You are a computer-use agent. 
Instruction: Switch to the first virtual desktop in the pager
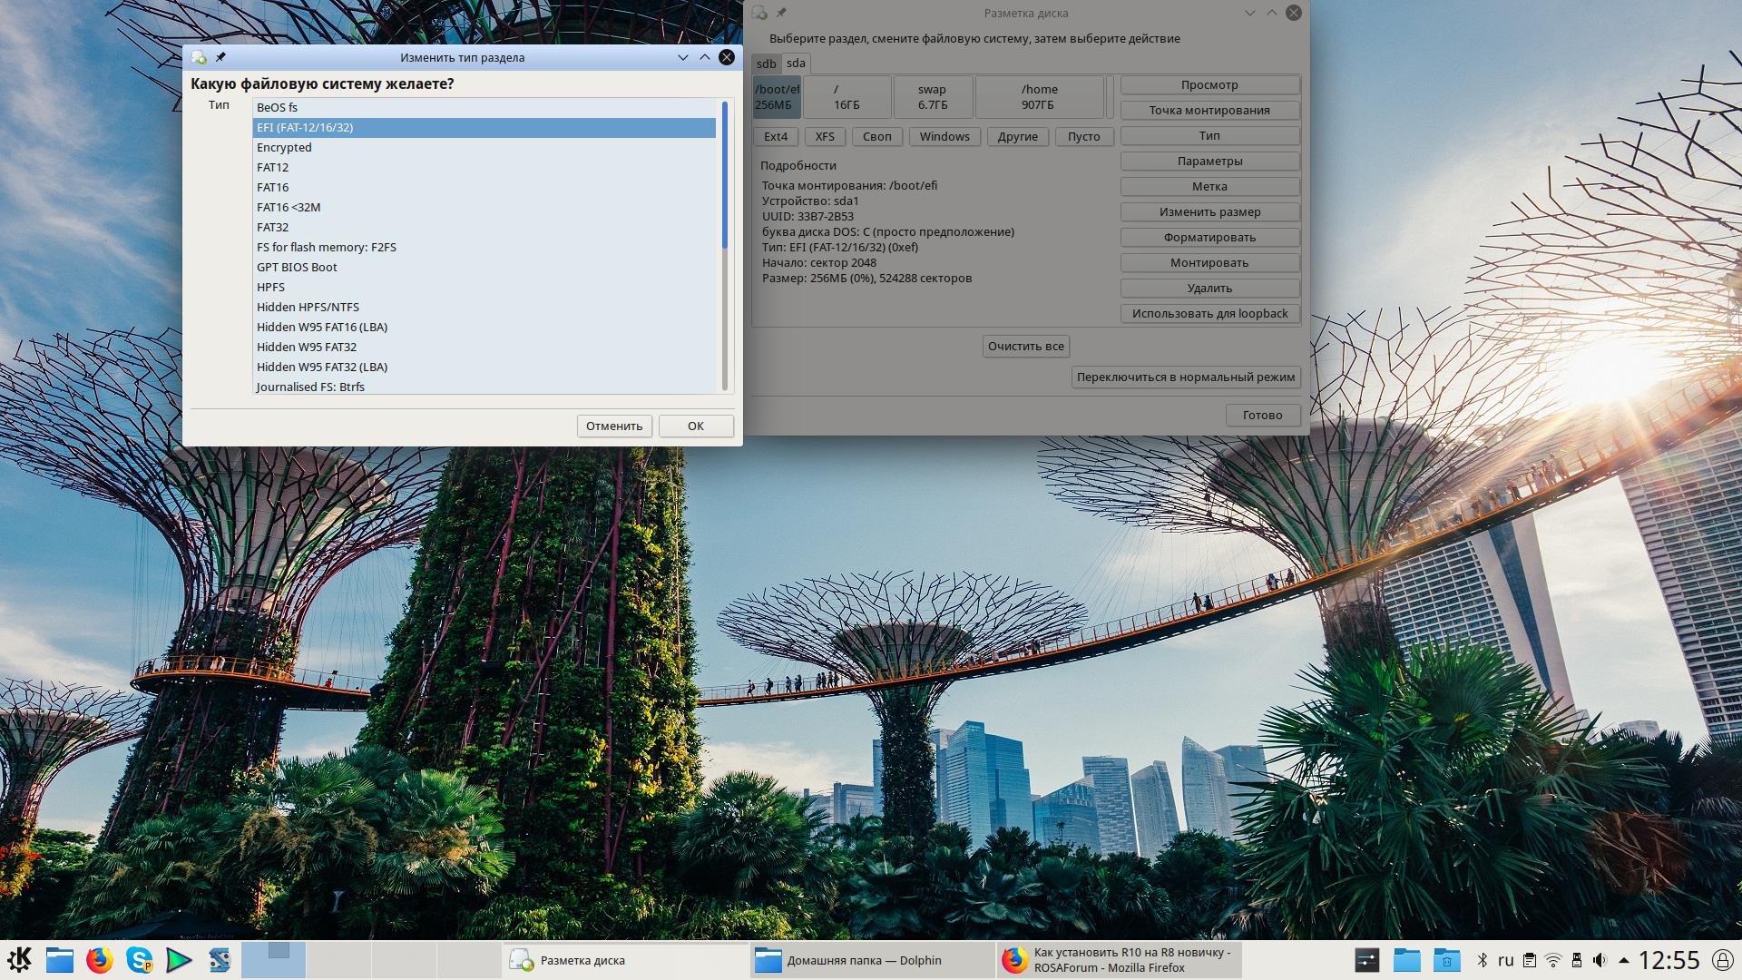pos(272,960)
